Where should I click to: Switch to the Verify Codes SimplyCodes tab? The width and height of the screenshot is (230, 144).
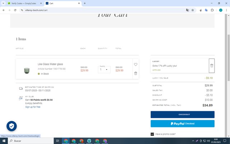pos(24,3)
